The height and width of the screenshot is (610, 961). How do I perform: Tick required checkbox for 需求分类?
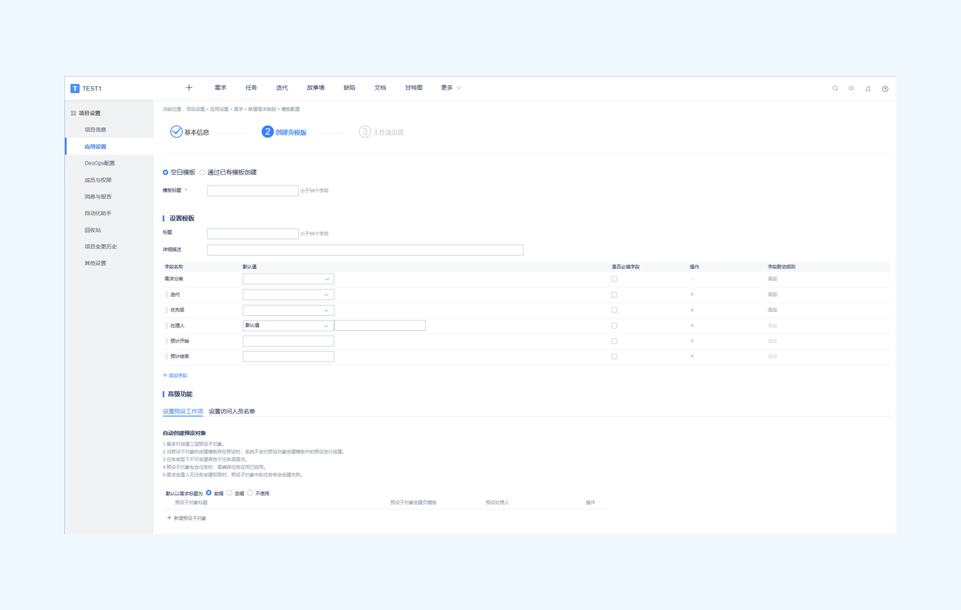614,279
